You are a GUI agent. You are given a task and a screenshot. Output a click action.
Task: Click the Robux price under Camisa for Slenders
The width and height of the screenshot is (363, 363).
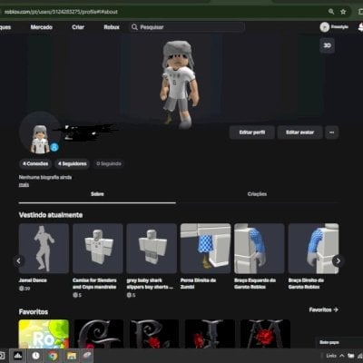pos(77,295)
